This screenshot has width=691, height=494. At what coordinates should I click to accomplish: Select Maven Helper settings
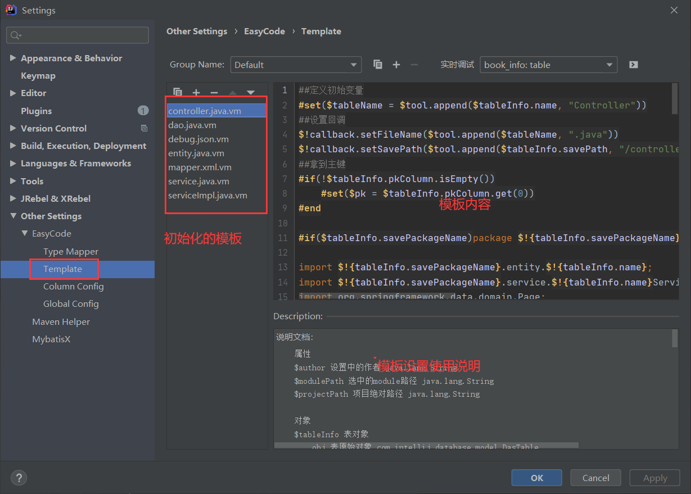(61, 321)
